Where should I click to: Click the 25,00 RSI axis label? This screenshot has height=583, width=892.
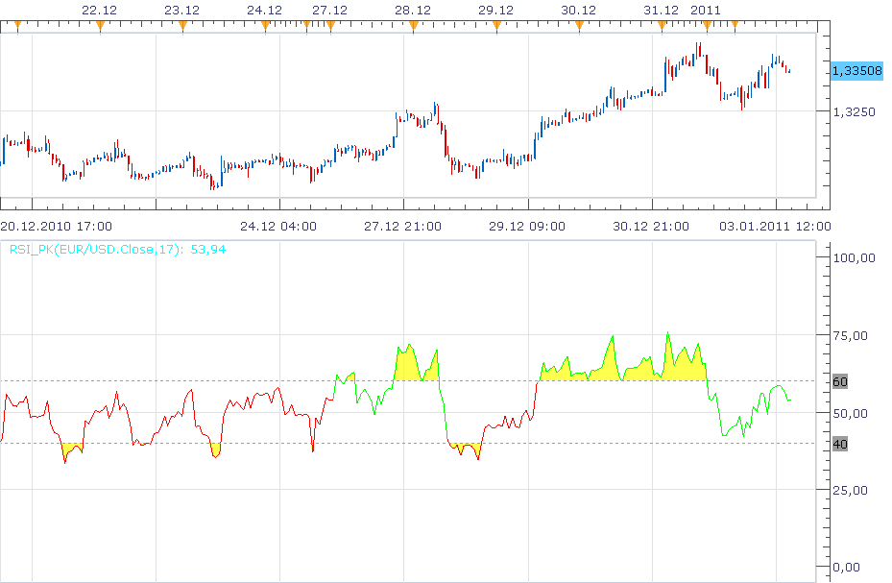click(851, 490)
